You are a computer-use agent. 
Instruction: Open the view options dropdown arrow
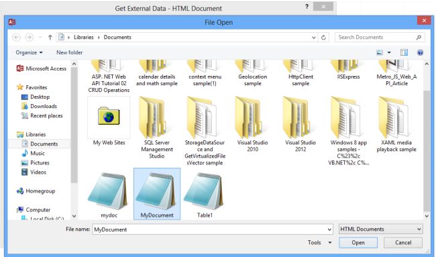(x=389, y=52)
